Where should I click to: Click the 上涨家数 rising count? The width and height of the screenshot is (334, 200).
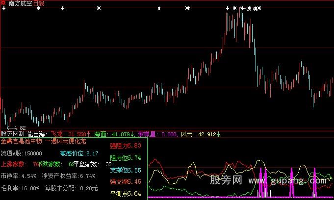click(20, 164)
